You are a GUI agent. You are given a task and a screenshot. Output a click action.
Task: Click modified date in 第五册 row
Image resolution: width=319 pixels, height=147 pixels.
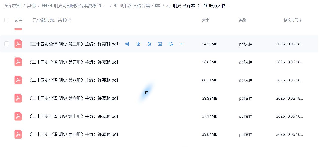click(x=290, y=62)
